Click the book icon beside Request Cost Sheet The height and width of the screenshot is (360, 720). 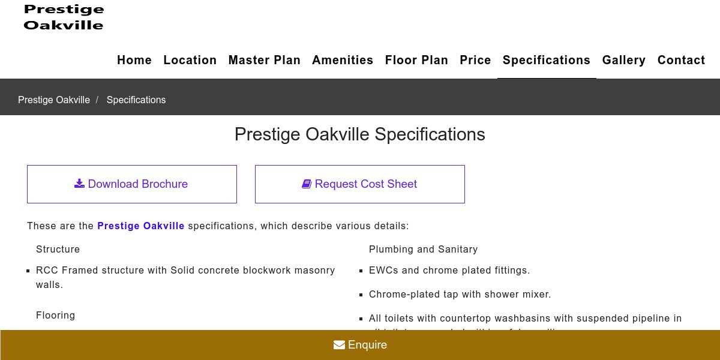pyautogui.click(x=307, y=184)
